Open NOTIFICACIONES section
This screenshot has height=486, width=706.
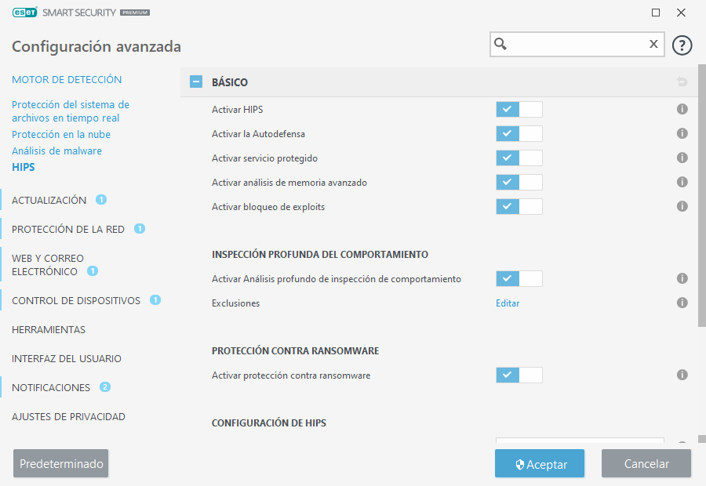click(51, 388)
